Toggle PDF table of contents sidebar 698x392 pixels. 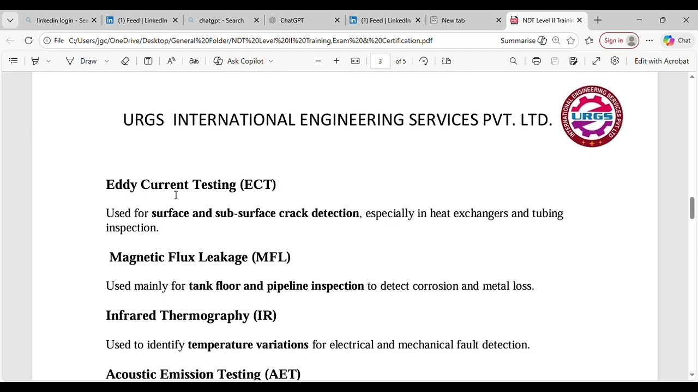[x=14, y=61]
